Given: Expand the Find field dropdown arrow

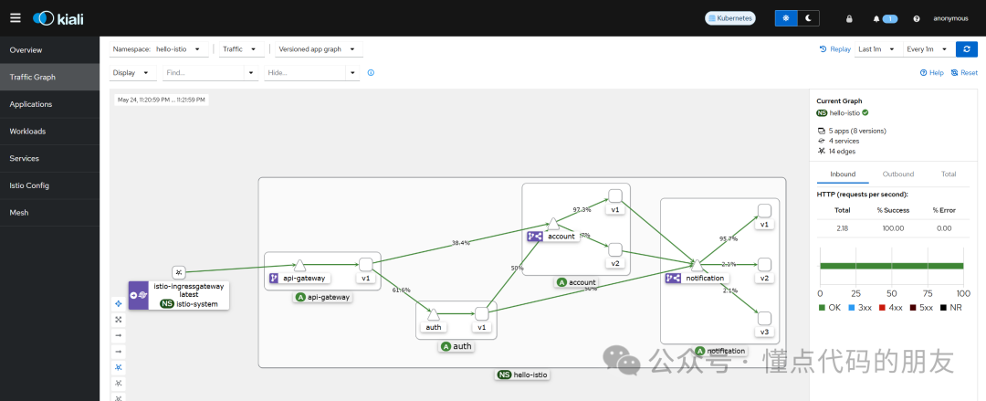Looking at the screenshot, I should click(251, 73).
